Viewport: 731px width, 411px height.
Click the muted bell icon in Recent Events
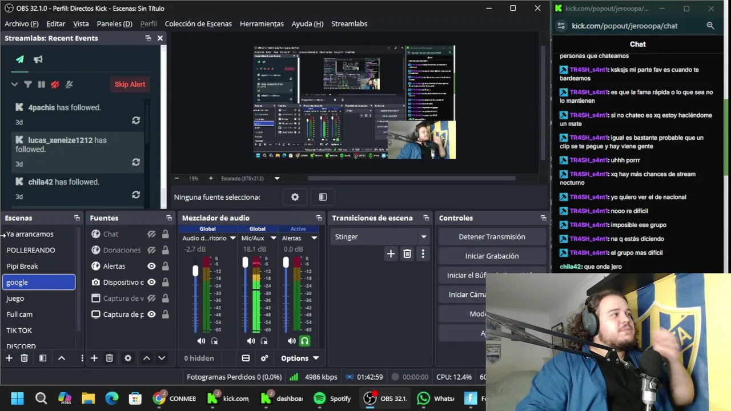69,84
